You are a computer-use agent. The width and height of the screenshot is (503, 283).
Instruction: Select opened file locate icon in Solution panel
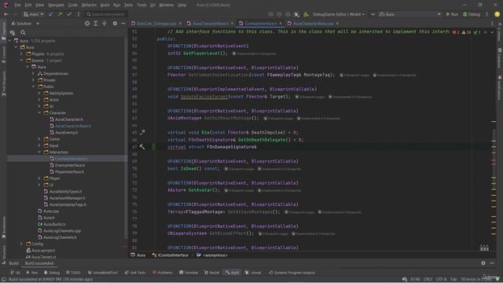click(87, 24)
